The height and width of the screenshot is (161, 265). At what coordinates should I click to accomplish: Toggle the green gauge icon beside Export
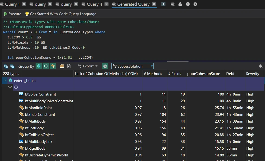point(105,66)
